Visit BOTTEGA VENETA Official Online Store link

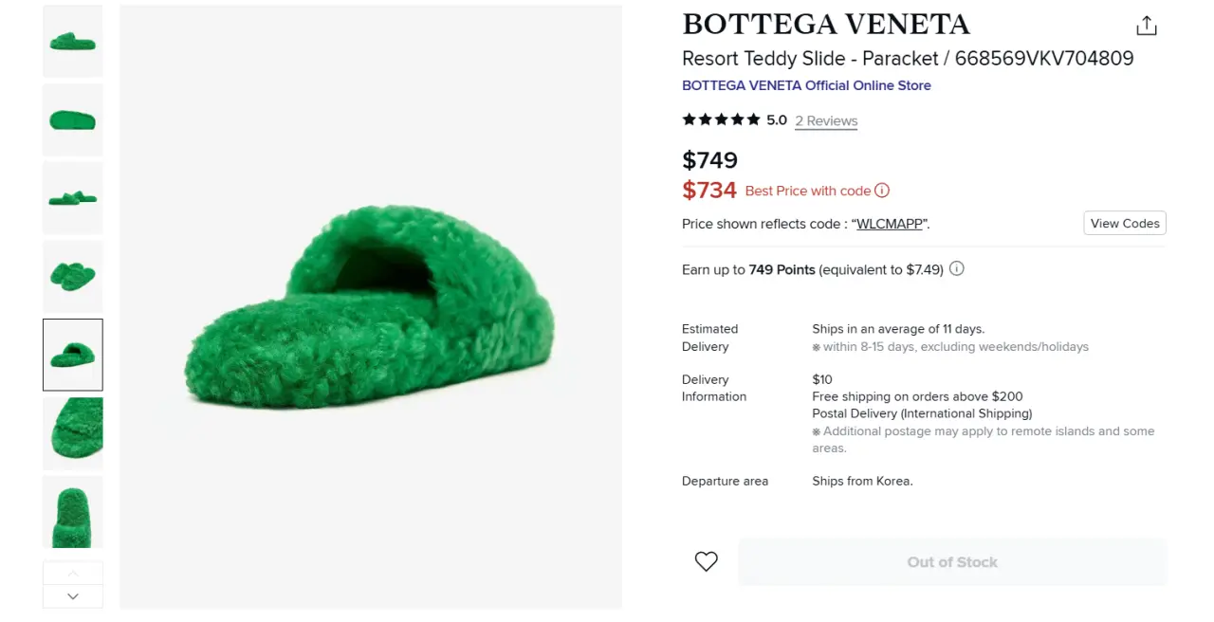click(806, 85)
